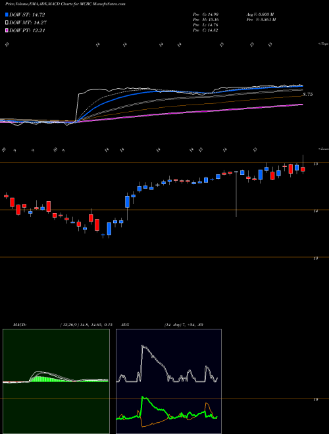Click the blue DOW ST legend swatch
Screen dimensions: 329x434
pyautogui.click(x=7, y=14)
